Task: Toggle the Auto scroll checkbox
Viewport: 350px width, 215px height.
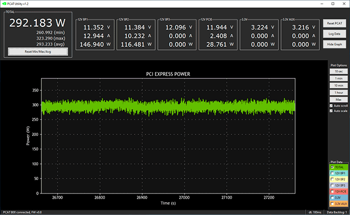Action: pos(332,106)
